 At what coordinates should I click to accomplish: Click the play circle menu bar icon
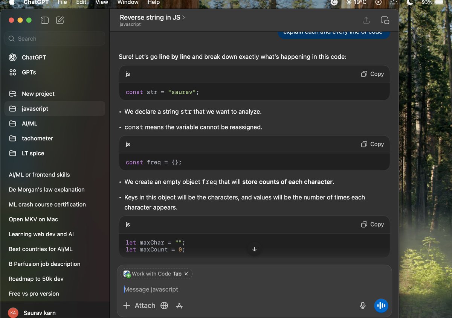(x=379, y=2)
